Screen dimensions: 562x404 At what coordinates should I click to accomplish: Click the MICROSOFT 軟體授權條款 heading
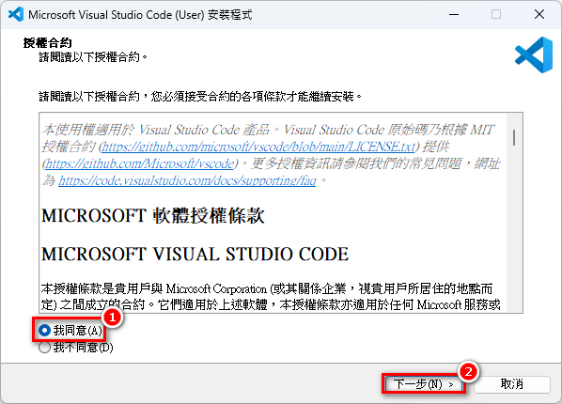(x=153, y=216)
